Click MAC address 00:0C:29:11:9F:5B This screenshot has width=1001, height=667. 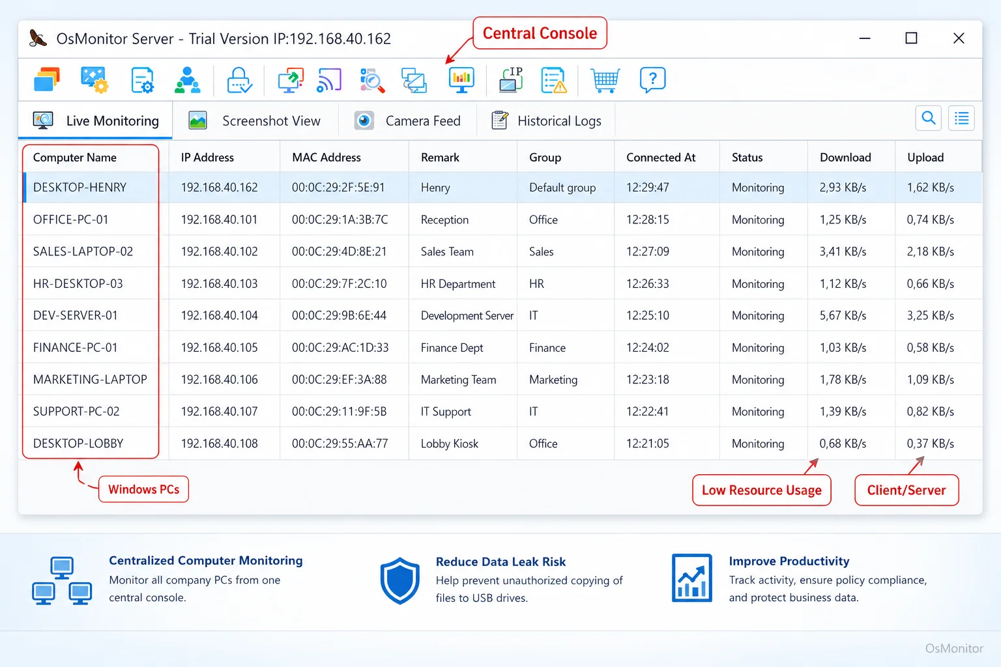coord(339,412)
